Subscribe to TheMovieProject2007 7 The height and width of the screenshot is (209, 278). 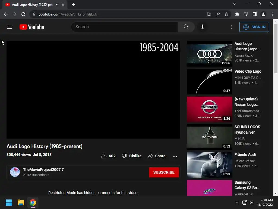(164, 172)
